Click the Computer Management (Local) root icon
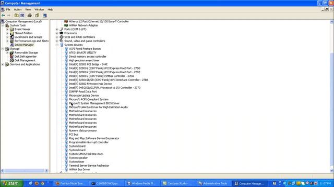This screenshot has height=187, width=334. tap(3, 21)
